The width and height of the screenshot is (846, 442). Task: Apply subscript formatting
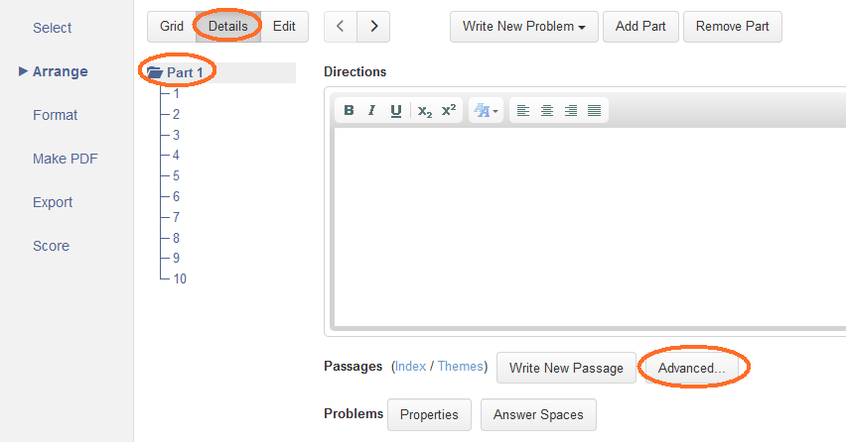click(425, 110)
